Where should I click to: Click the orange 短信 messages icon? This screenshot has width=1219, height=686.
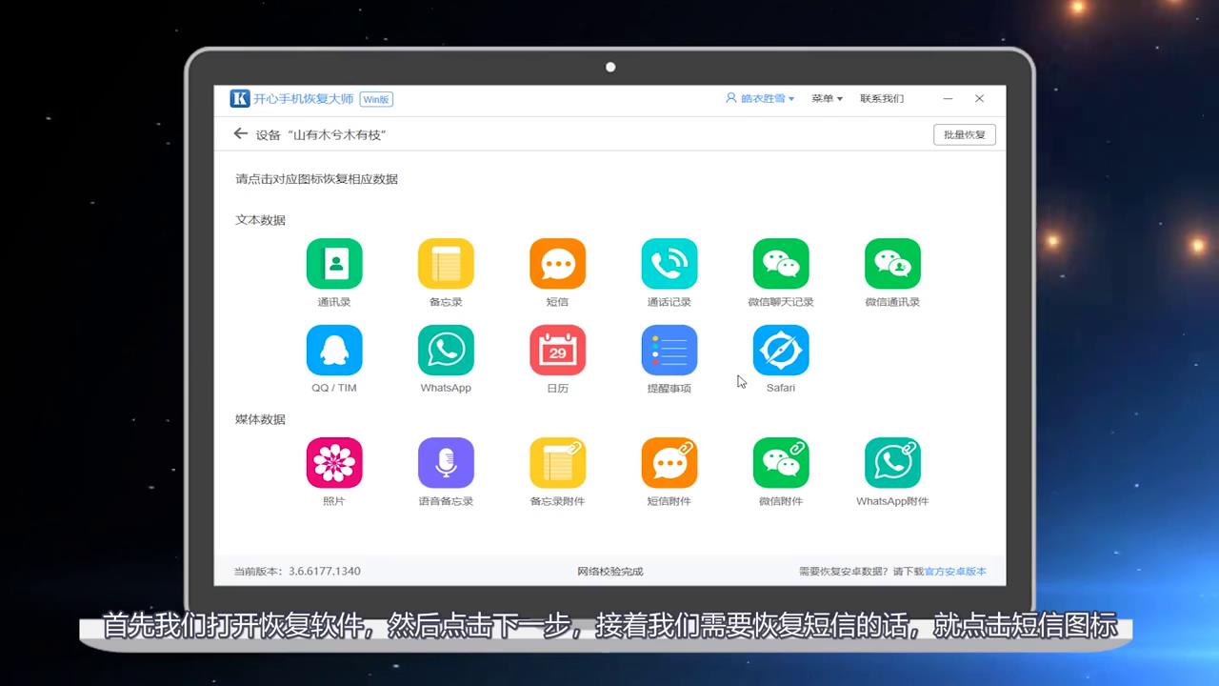click(x=557, y=263)
